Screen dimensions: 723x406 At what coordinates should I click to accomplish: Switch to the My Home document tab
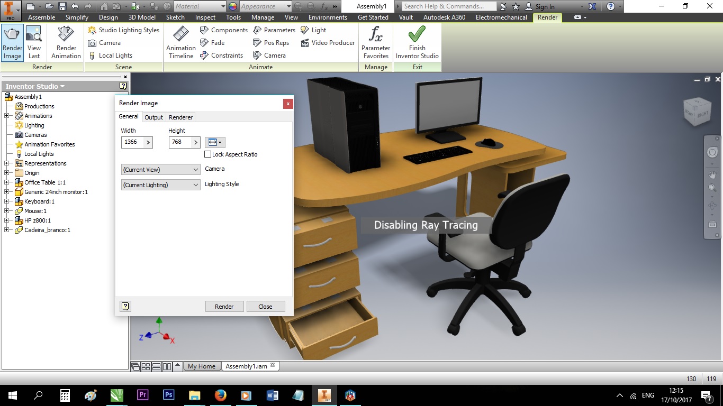click(202, 366)
